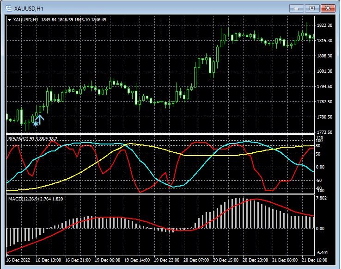Select the 20 Dec 15:00 time label
The width and height of the screenshot is (341, 269).
226,260
